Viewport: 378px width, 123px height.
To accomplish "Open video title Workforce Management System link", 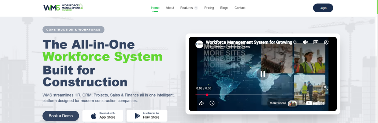I will tap(251, 42).
